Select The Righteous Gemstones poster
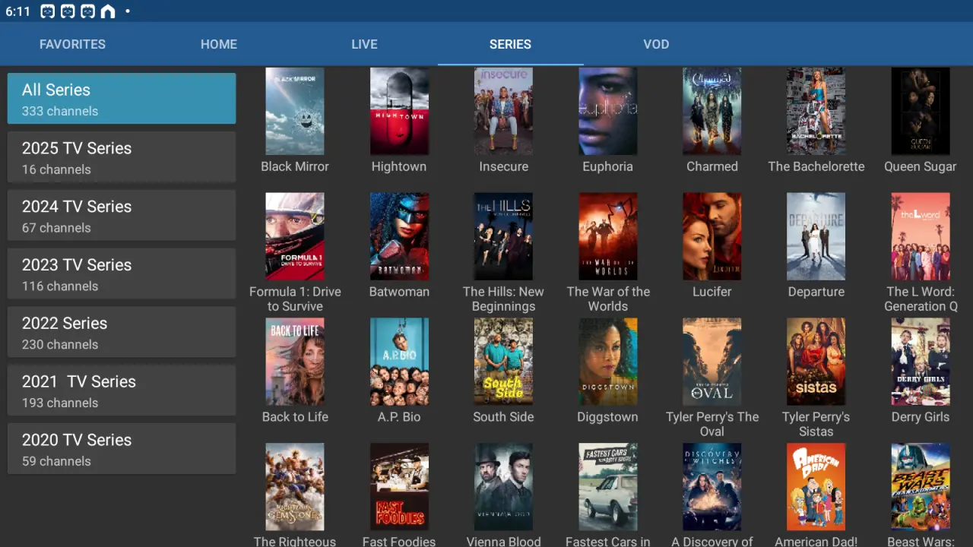 point(295,487)
